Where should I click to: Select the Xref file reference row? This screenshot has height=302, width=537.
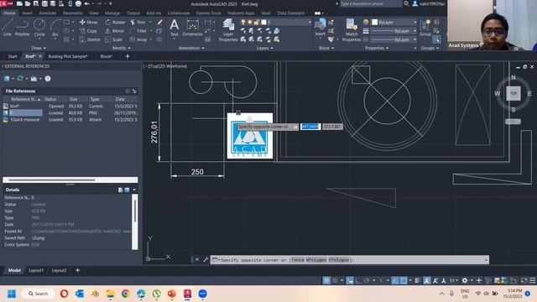(x=70, y=107)
